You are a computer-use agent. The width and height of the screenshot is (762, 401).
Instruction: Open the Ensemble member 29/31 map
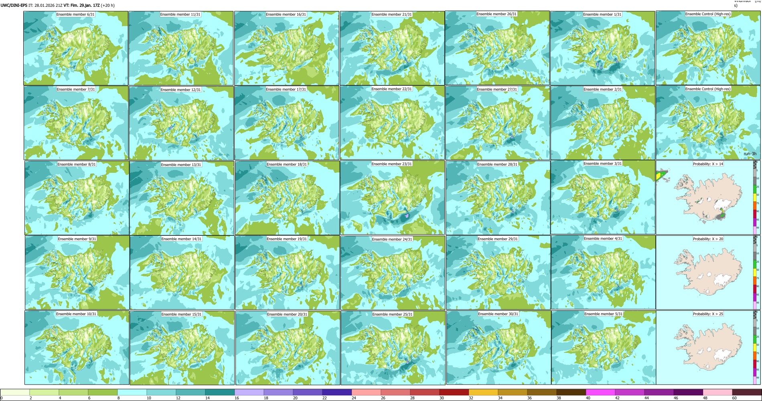coord(498,273)
